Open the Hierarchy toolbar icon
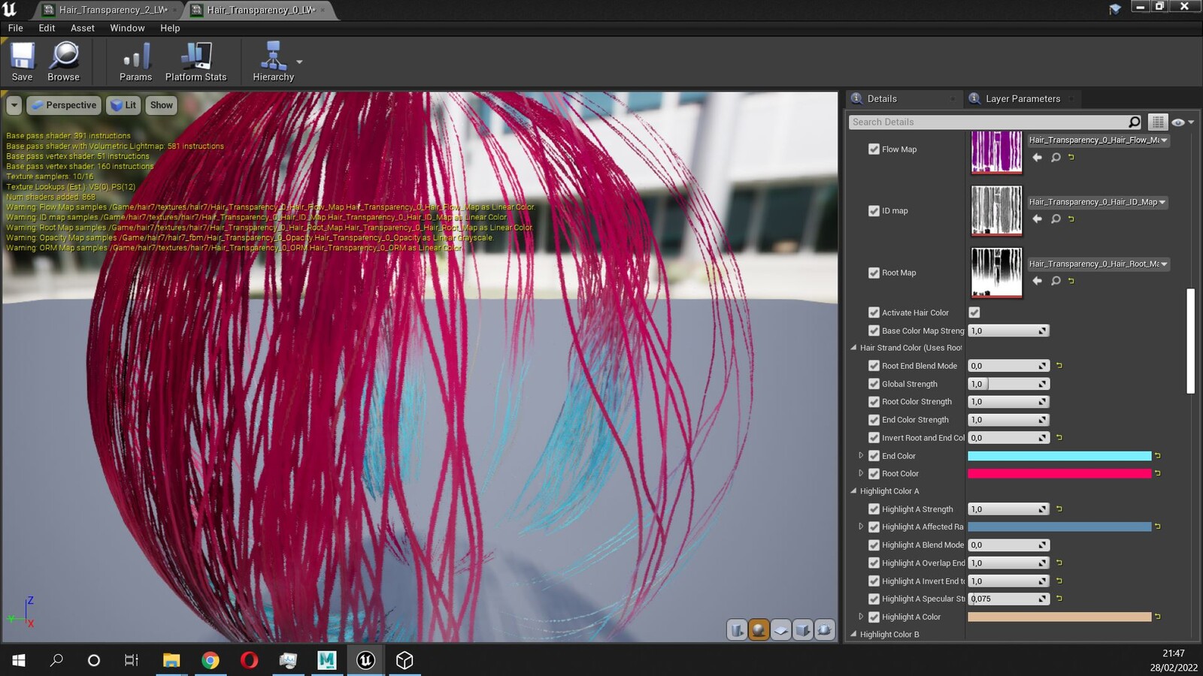 pos(273,62)
